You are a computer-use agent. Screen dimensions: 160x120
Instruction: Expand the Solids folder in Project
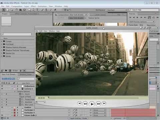2,56
